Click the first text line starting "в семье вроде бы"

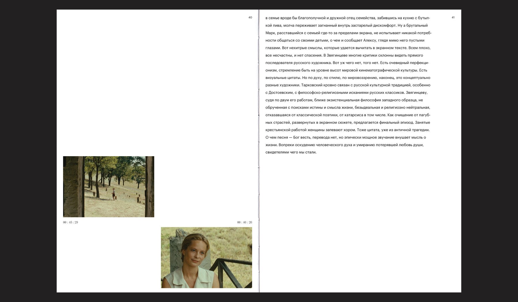[348, 18]
